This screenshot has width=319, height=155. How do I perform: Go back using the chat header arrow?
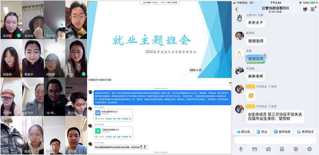click(236, 9)
